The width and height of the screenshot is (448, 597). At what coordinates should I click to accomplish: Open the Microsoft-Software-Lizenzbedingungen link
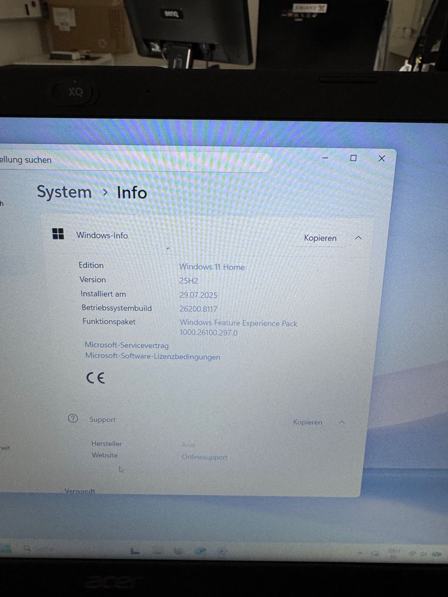point(153,356)
